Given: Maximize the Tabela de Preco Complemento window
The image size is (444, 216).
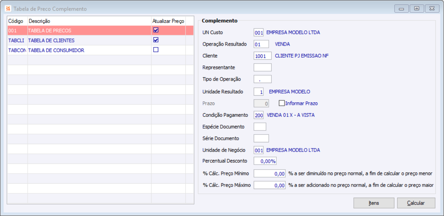Looking at the screenshot, I should [x=417, y=9].
